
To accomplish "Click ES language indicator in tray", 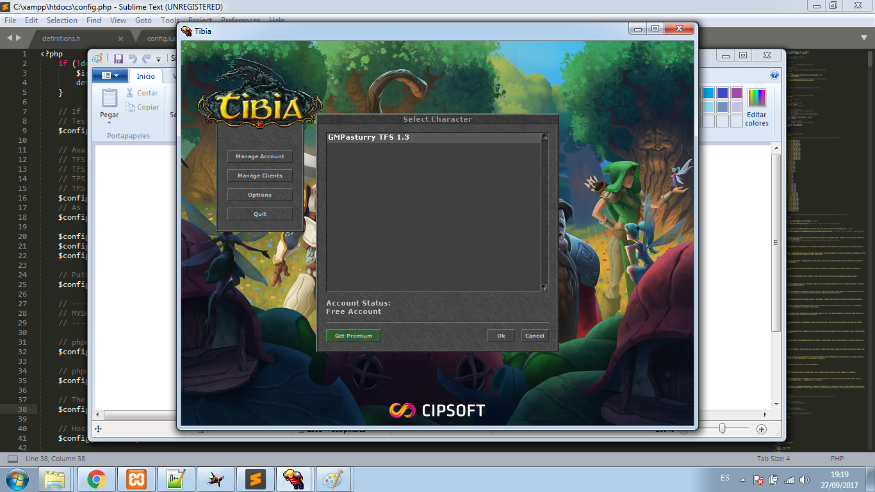I will coord(725,478).
